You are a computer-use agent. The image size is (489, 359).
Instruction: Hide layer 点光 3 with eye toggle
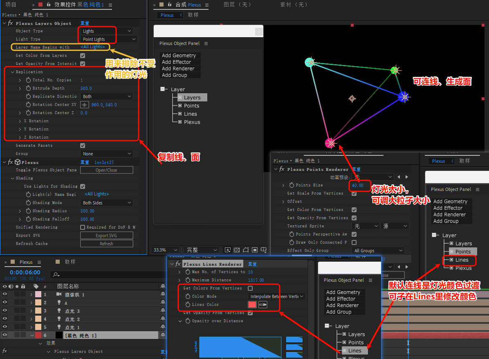[x=4, y=310]
